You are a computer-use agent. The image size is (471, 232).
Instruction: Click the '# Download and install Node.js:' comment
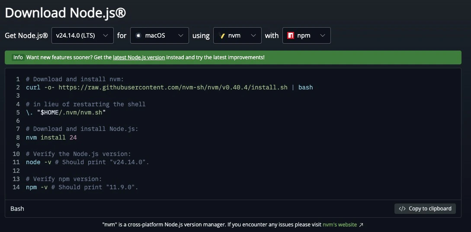[82, 129]
